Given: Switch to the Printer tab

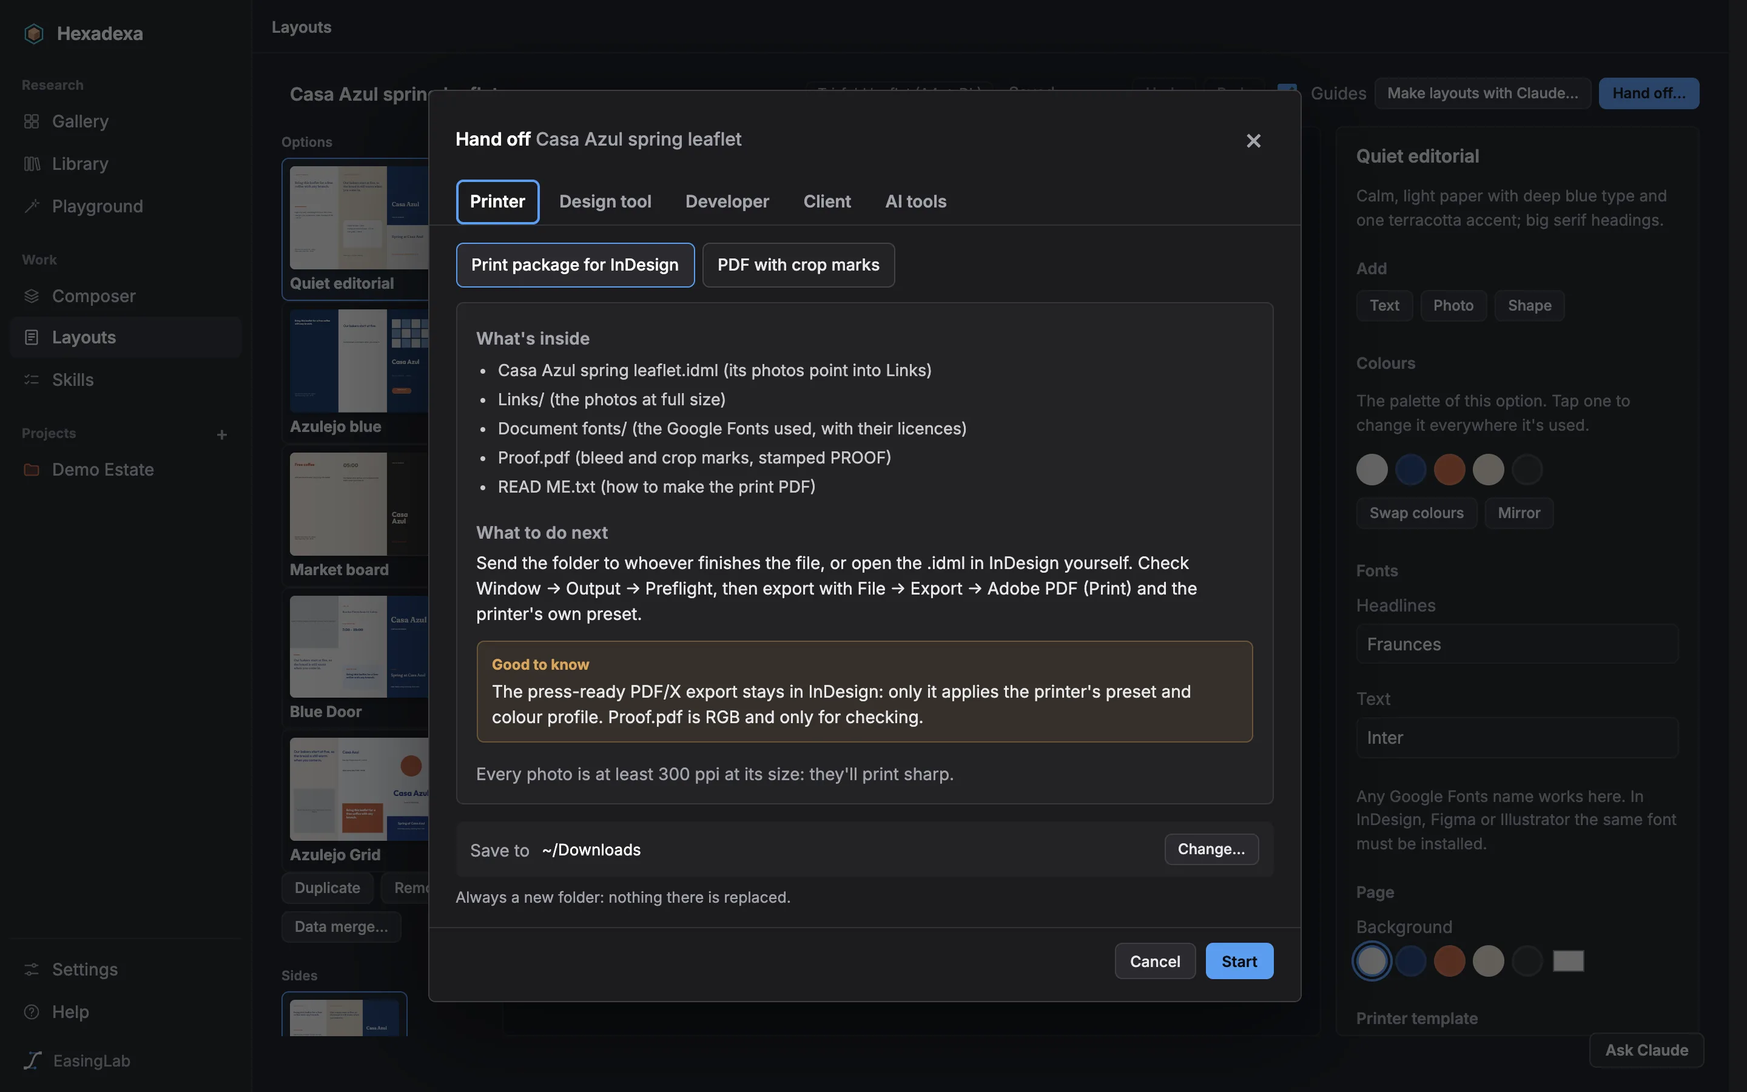Looking at the screenshot, I should [497, 201].
